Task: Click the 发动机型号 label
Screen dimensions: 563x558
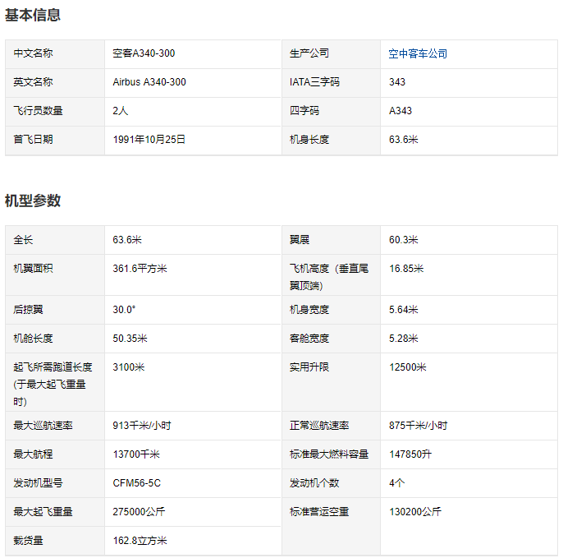Action: tap(38, 483)
